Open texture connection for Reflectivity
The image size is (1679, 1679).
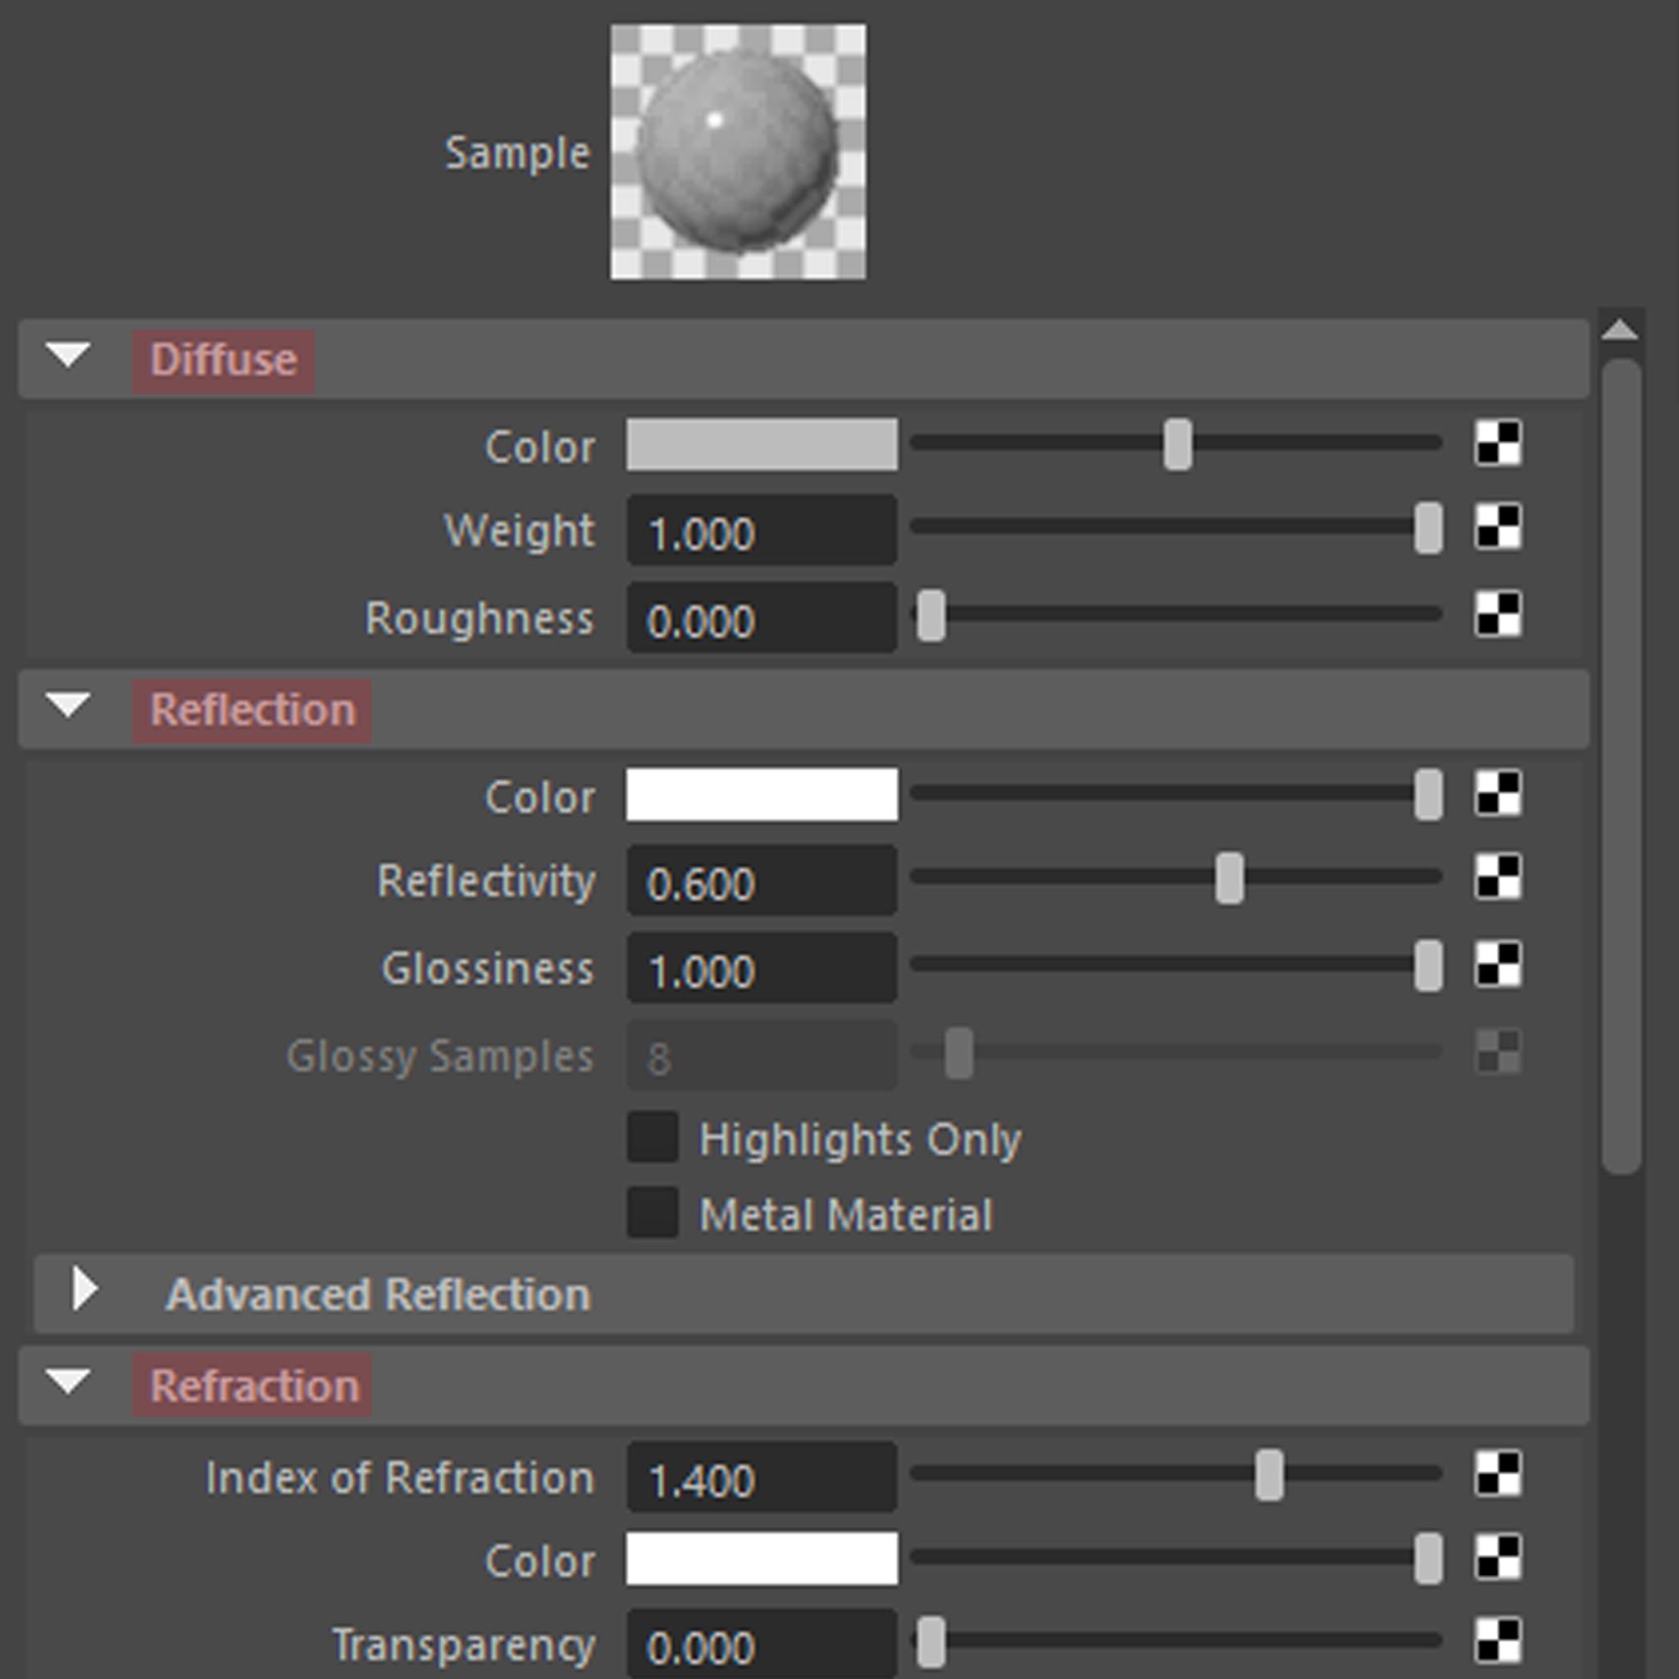point(1499,877)
